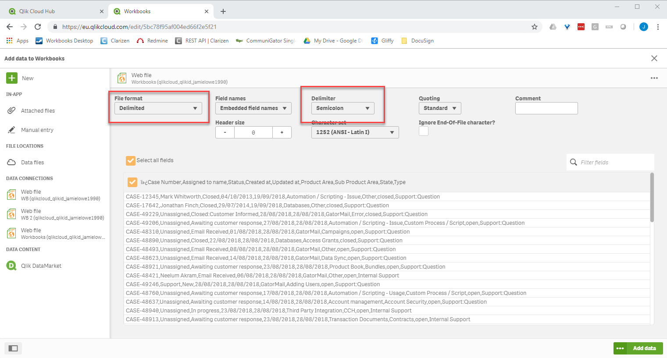Open the Redmine bookmark

click(x=152, y=41)
